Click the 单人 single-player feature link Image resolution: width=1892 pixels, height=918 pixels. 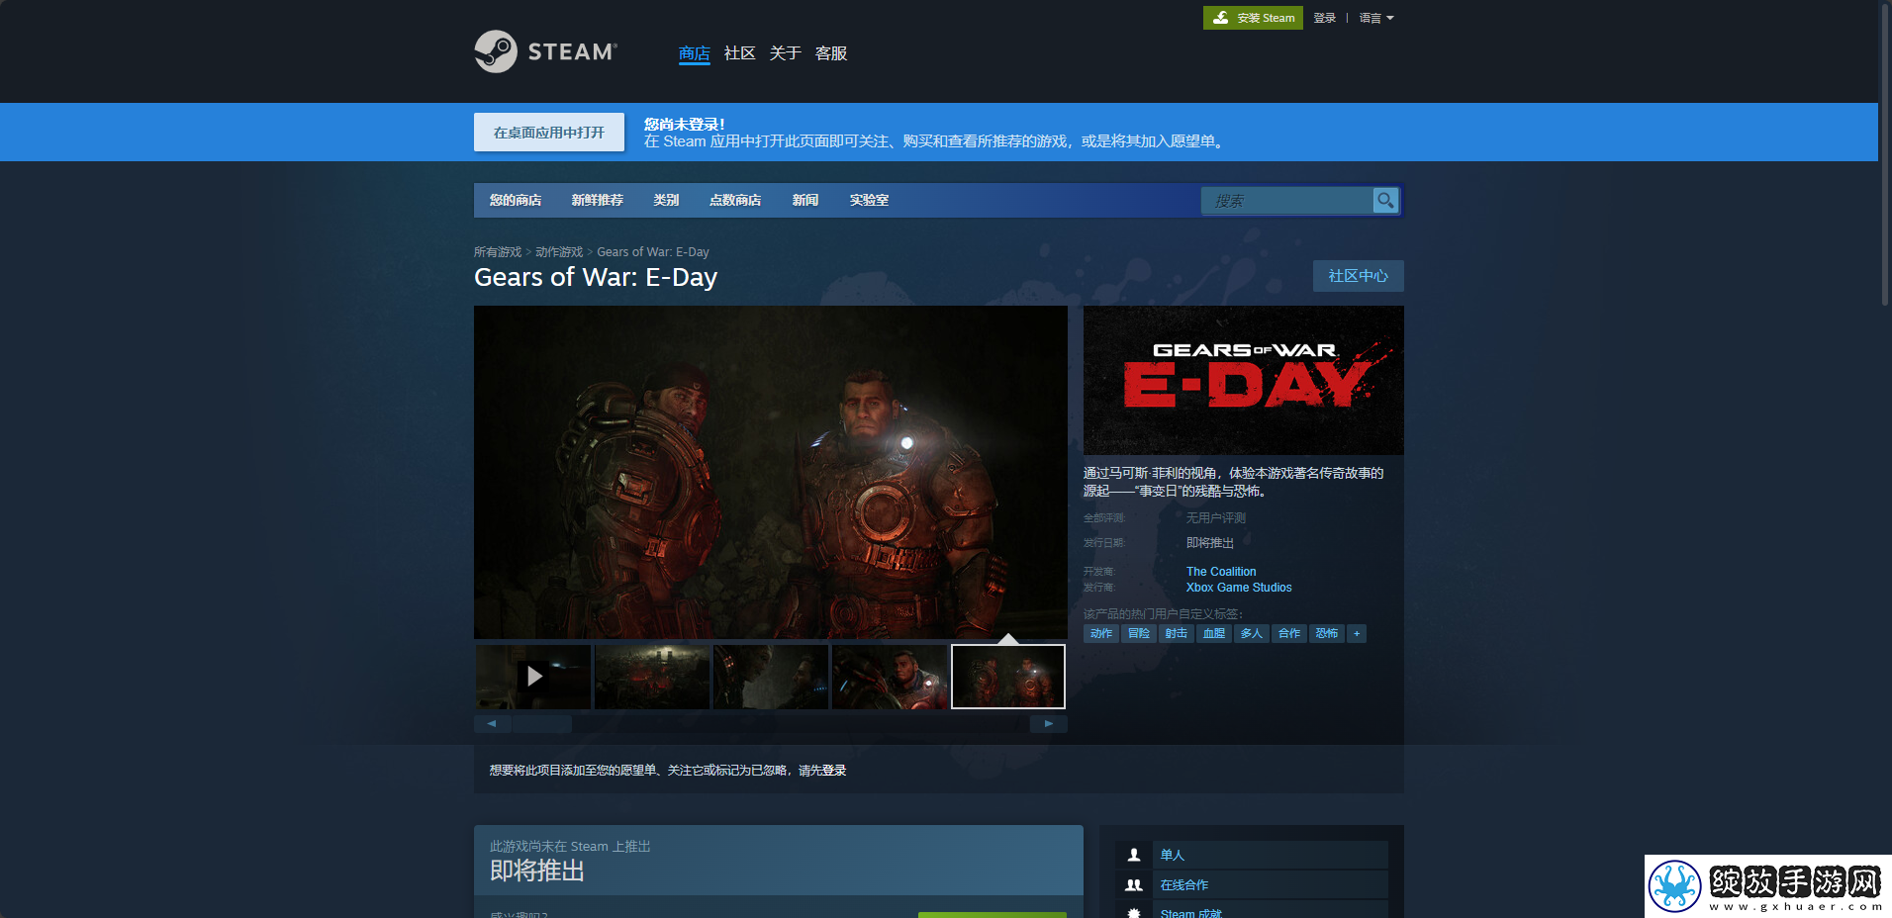[1173, 855]
